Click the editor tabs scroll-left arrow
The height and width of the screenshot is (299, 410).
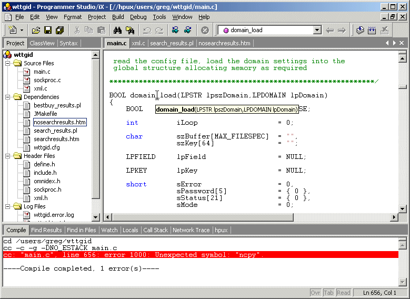(x=387, y=43)
